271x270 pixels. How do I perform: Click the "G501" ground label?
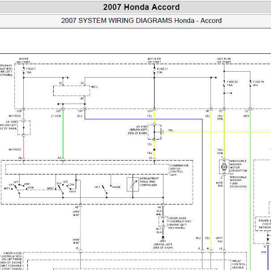[x=163, y=241]
